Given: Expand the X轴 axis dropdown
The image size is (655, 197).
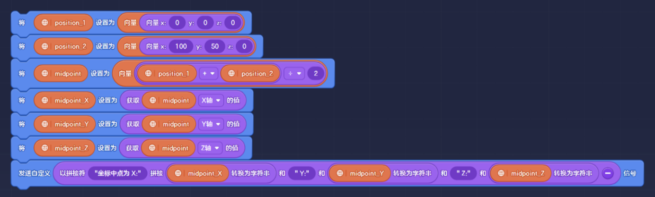Looking at the screenshot, I should click(211, 100).
